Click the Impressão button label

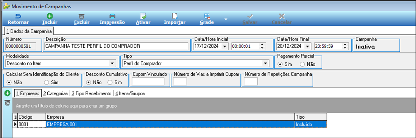(x=112, y=23)
